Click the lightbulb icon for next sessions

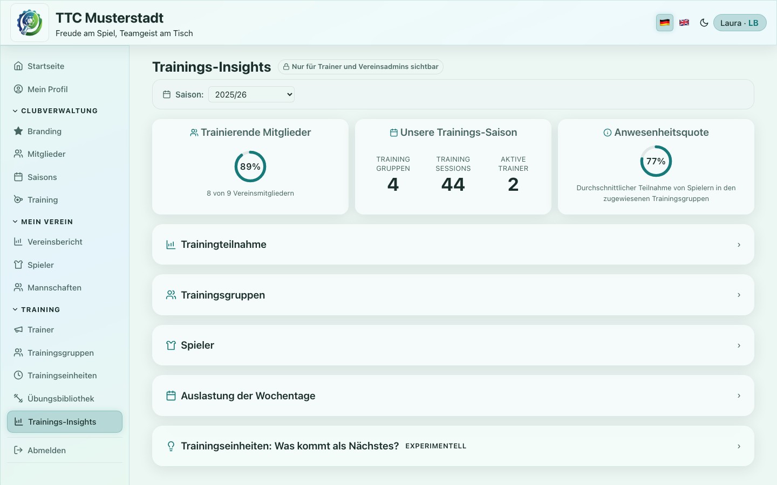(x=171, y=446)
